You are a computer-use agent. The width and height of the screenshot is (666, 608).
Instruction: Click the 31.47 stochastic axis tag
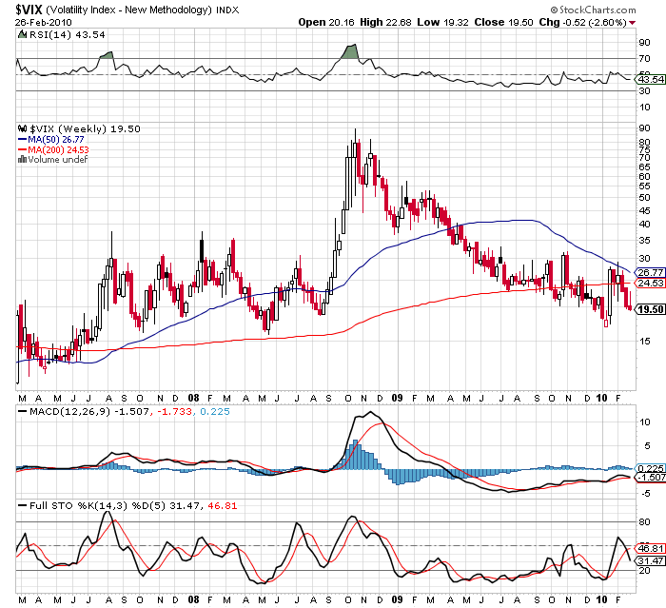click(x=650, y=560)
